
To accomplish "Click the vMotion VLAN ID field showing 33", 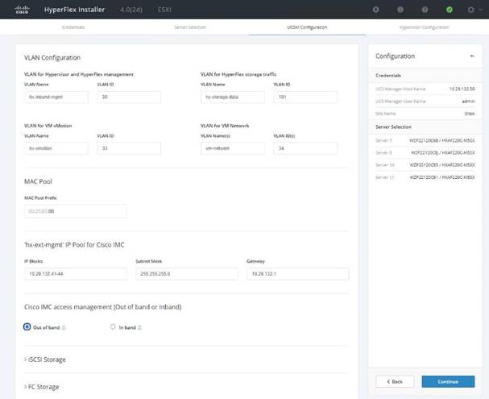I will (129, 148).
